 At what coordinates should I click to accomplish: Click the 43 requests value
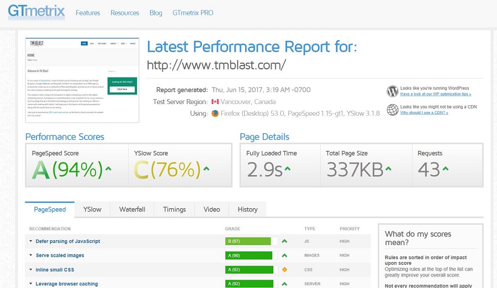tap(429, 170)
